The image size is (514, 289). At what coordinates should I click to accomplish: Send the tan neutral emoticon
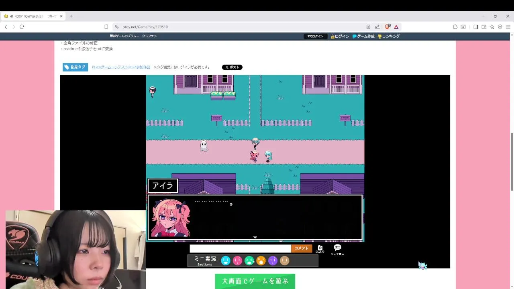[x=284, y=261]
